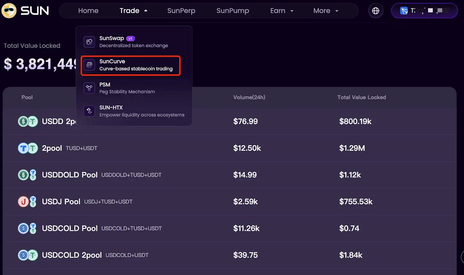This screenshot has width=464, height=275.
Task: Click the USDJ Pool token icons
Action: (27, 202)
